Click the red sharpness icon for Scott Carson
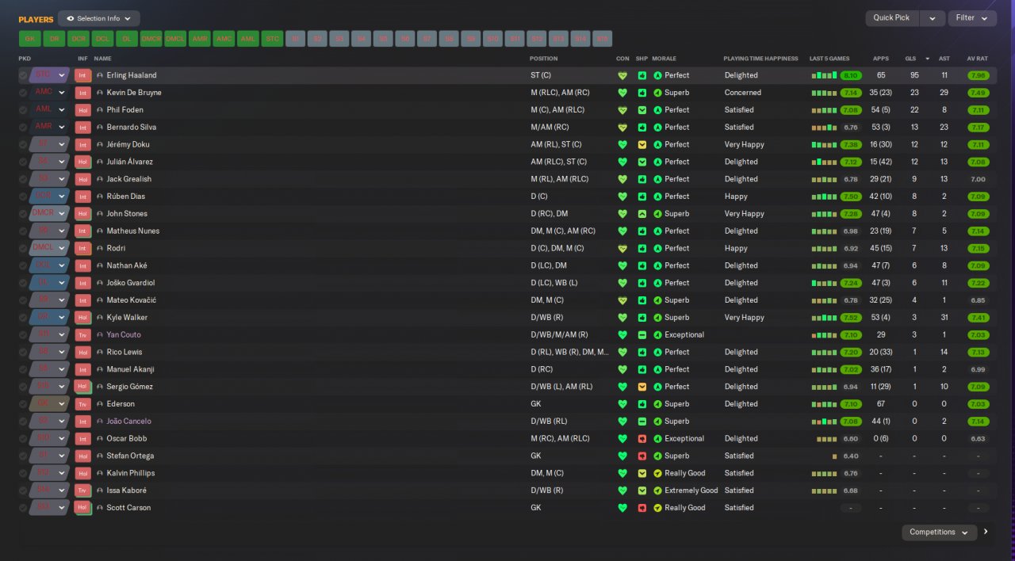Viewport: 1015px width, 561px height. 642,508
